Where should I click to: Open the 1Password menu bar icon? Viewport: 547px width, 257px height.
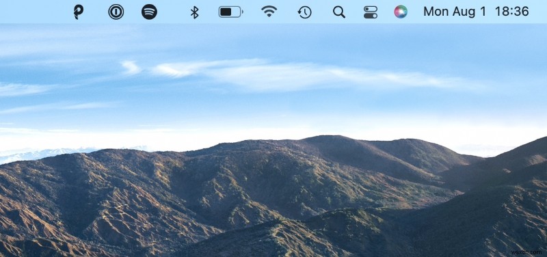tap(116, 12)
